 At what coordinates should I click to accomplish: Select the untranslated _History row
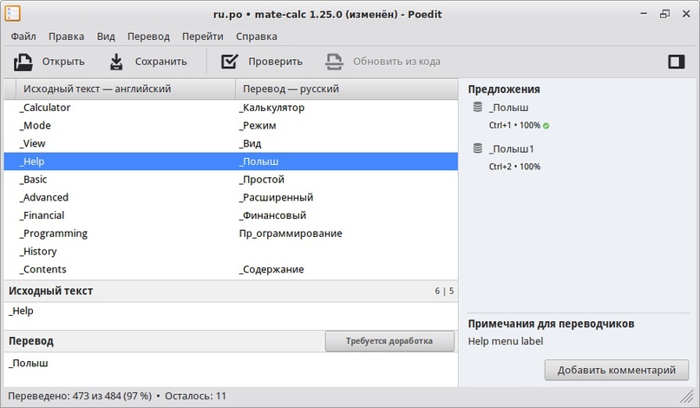click(x=231, y=251)
